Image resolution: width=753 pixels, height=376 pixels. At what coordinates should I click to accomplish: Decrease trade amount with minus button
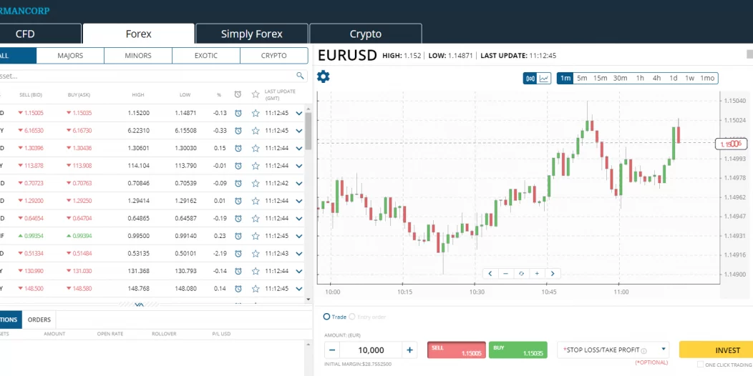pos(332,350)
